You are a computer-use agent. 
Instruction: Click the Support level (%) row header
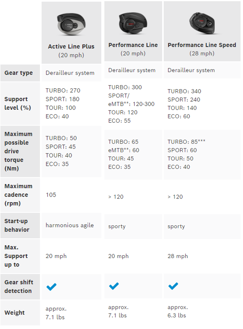pyautogui.click(x=16, y=103)
